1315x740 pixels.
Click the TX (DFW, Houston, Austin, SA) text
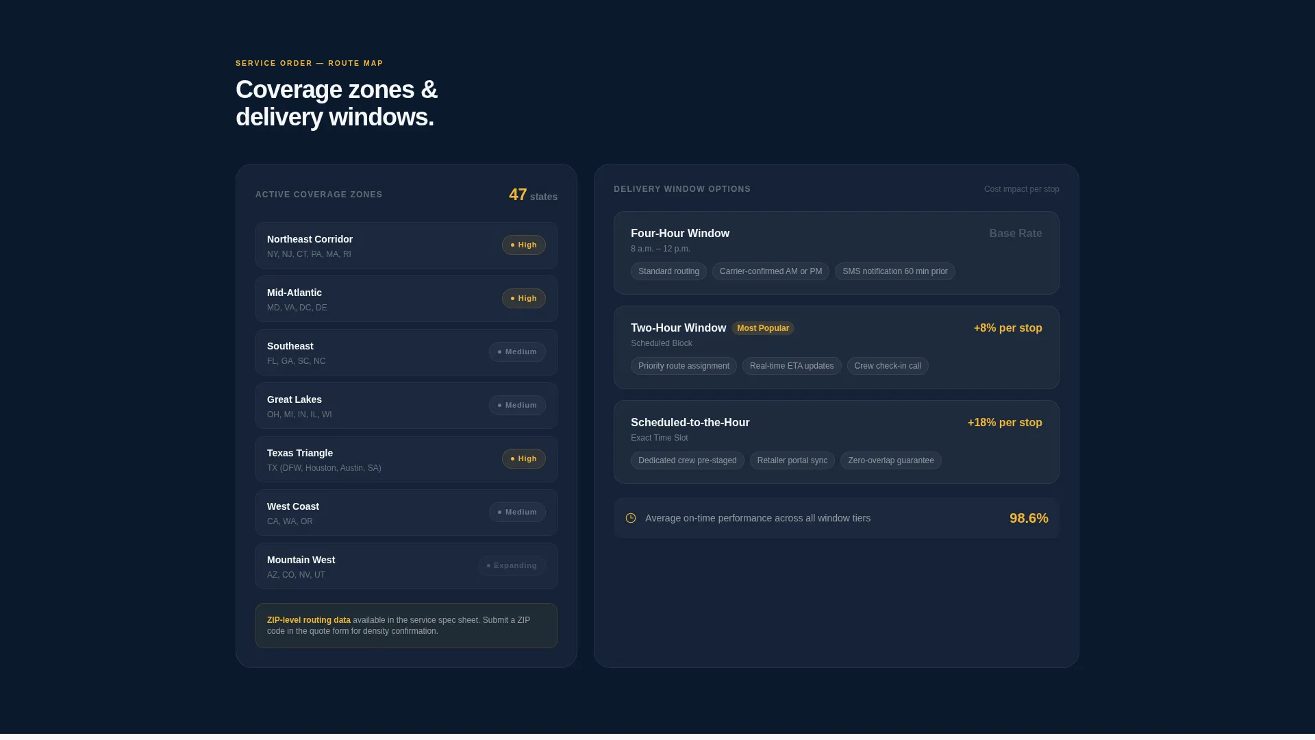click(x=324, y=468)
